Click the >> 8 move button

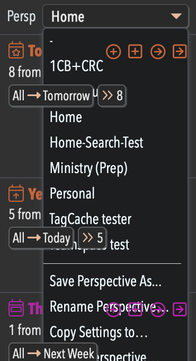click(112, 96)
